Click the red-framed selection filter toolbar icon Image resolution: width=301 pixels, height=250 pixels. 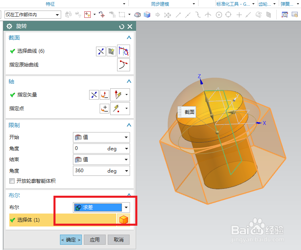point(88,15)
